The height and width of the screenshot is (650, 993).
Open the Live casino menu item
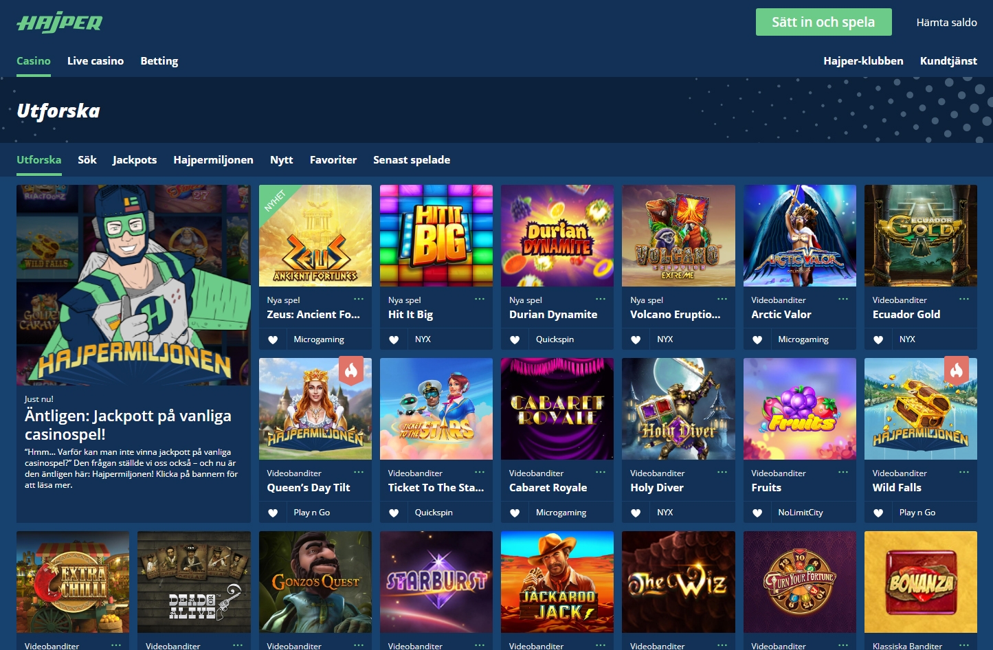pyautogui.click(x=96, y=60)
